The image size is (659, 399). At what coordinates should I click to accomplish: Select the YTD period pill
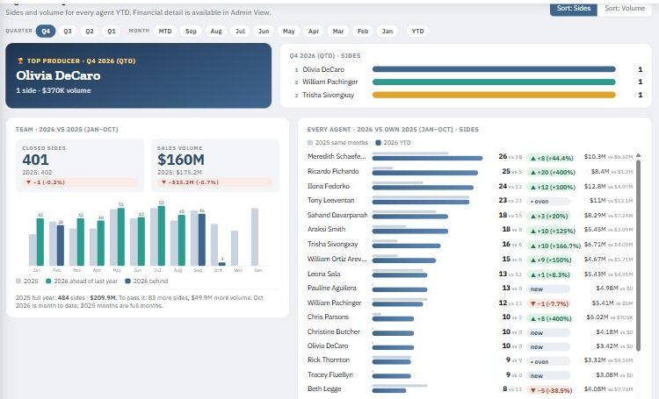coord(417,31)
